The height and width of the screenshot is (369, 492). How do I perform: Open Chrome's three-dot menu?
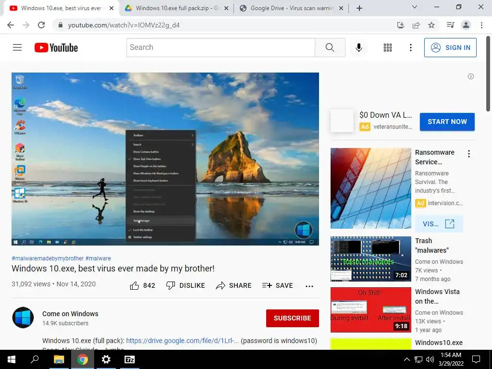click(481, 25)
